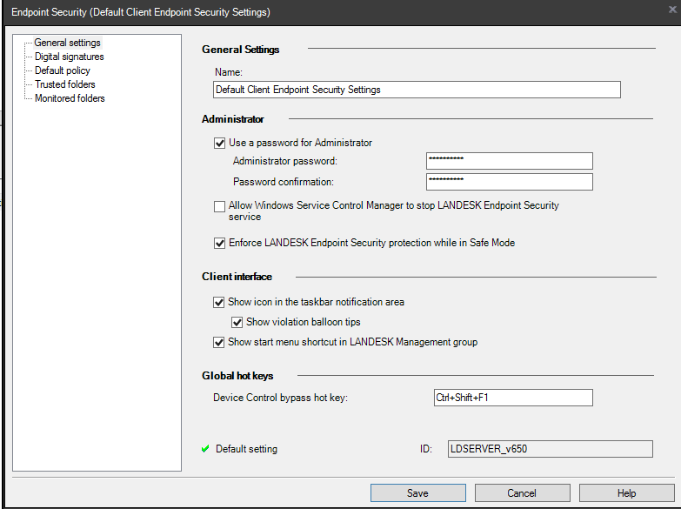Screen dimensions: 681x509
Task: Cancel the settings dialog
Action: (522, 493)
